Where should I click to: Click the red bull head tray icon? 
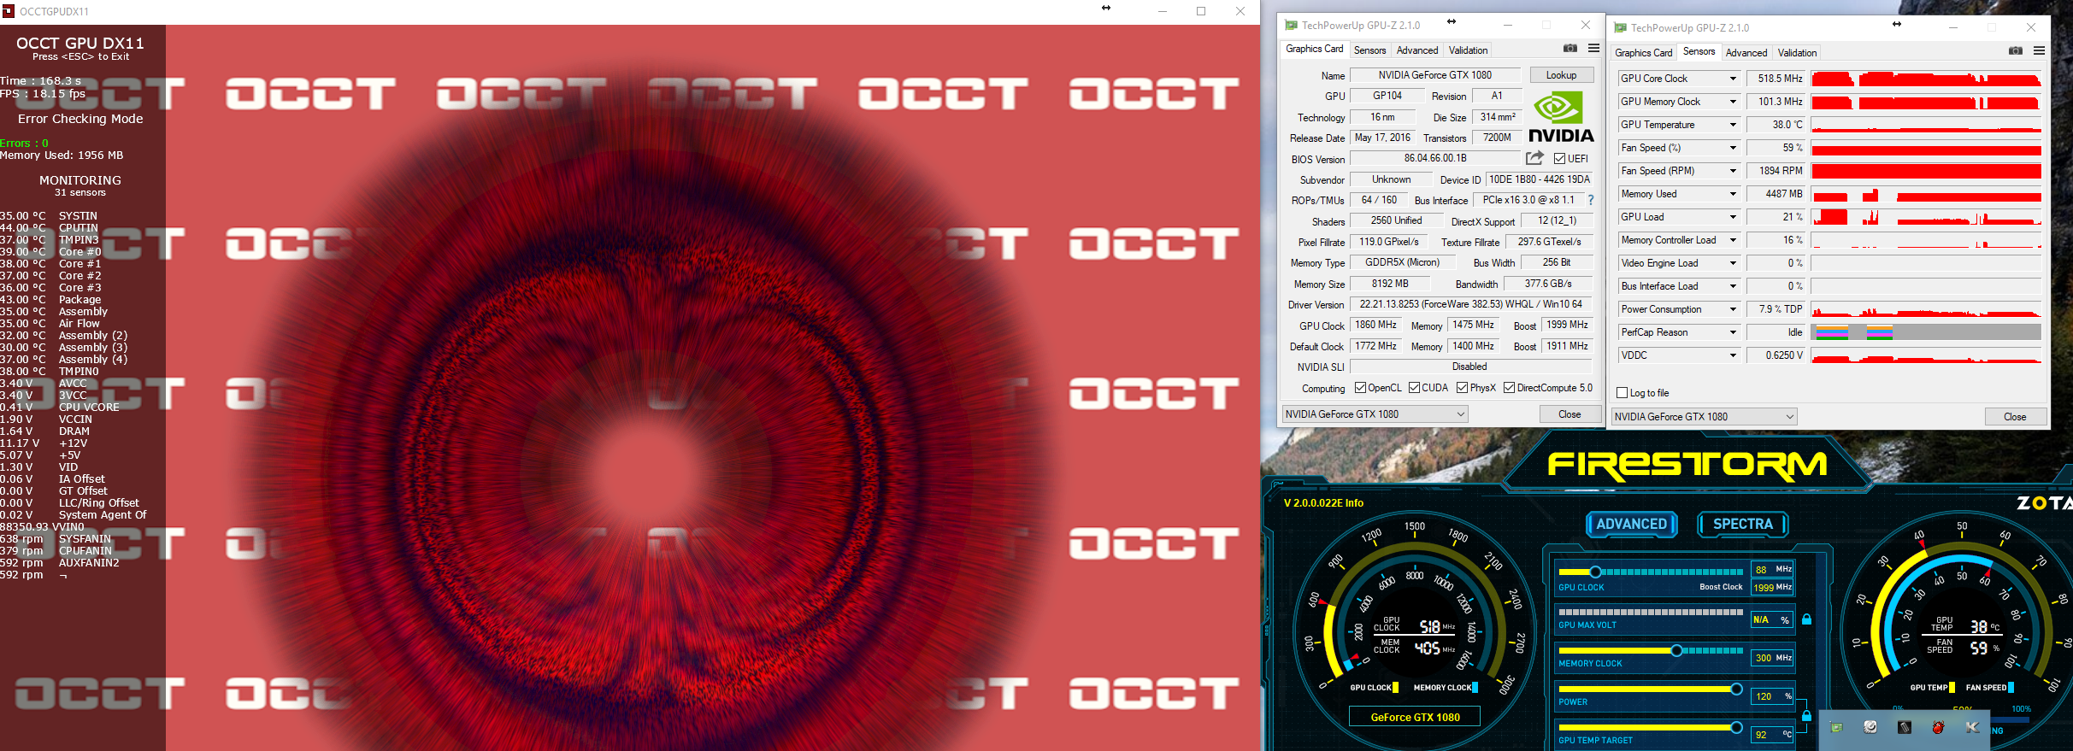tap(1938, 727)
